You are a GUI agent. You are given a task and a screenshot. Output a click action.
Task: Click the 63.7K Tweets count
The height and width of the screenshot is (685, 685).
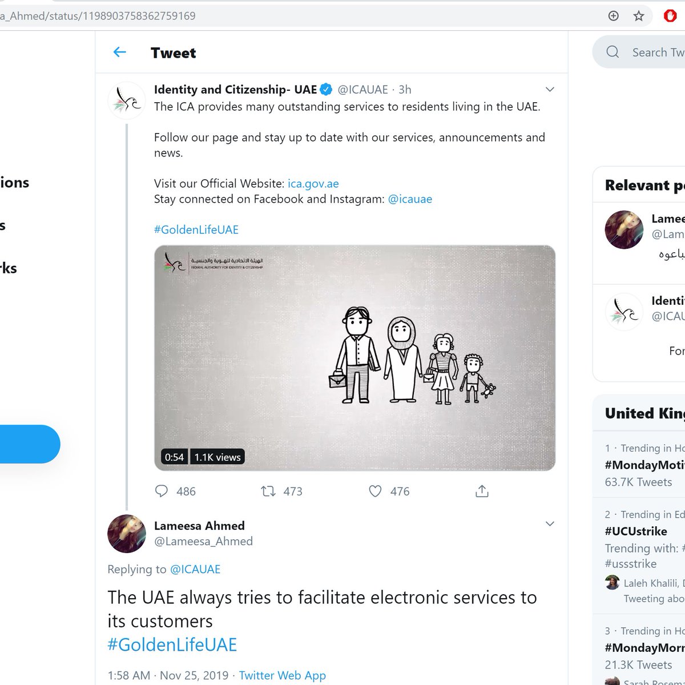638,482
